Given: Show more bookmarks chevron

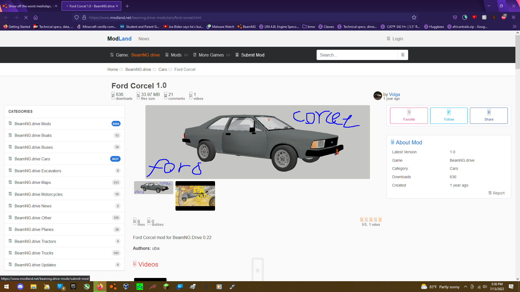Looking at the screenshot, I should click(x=514, y=26).
